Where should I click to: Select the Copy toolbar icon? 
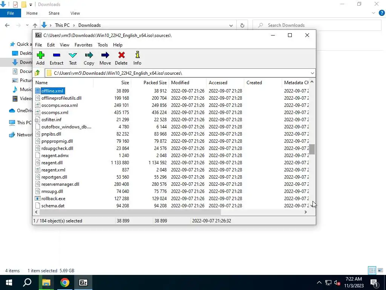pyautogui.click(x=89, y=55)
